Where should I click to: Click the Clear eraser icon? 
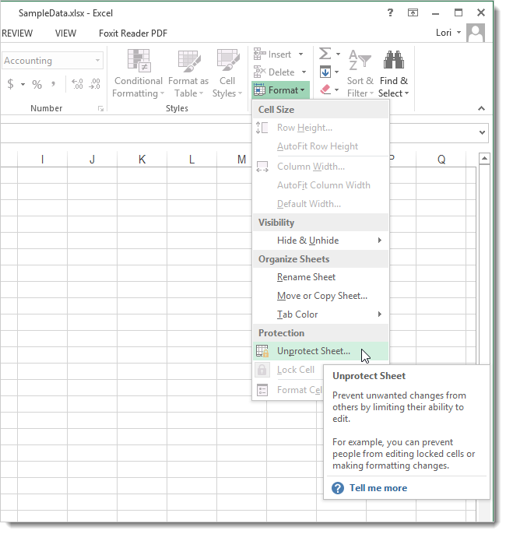[x=325, y=90]
